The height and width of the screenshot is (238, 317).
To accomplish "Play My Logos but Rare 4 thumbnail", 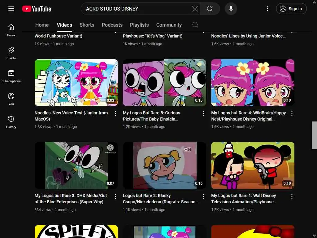I will (253, 82).
